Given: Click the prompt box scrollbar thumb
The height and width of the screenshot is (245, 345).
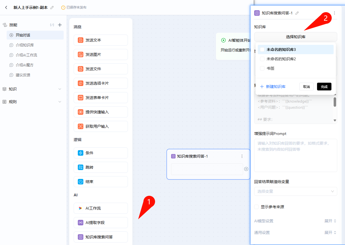Looking at the screenshot, I should (x=335, y=102).
